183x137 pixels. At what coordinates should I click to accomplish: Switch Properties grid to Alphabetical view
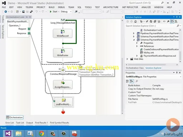point(132,81)
